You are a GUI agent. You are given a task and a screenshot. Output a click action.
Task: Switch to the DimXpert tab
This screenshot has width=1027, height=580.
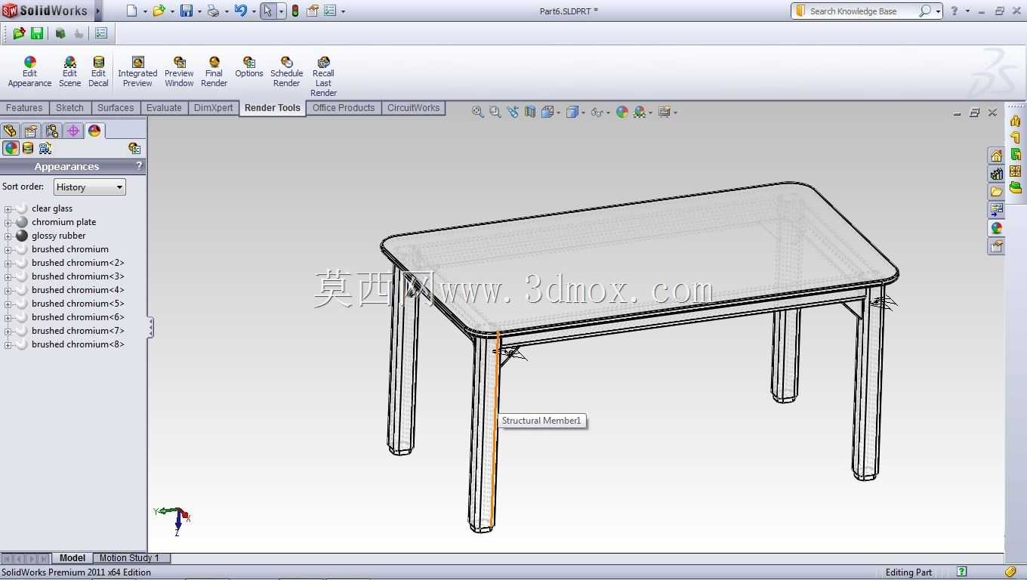pyautogui.click(x=214, y=108)
